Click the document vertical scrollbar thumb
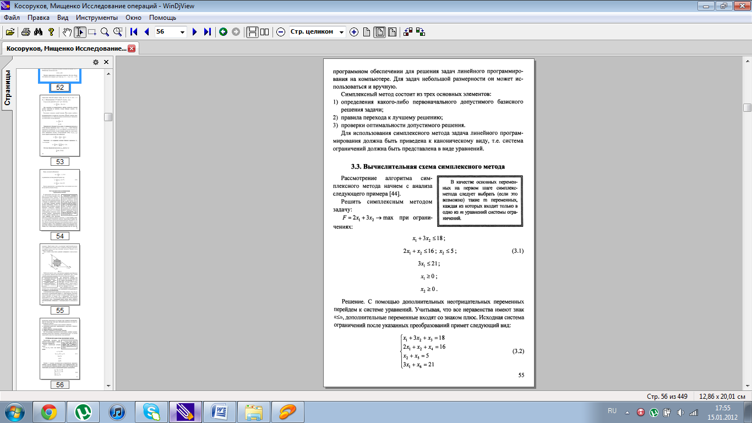The height and width of the screenshot is (423, 752). 747,107
